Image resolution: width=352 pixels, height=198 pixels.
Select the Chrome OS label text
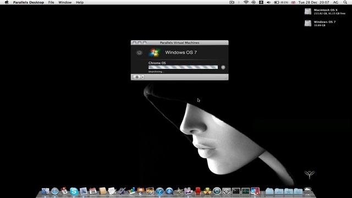click(157, 63)
